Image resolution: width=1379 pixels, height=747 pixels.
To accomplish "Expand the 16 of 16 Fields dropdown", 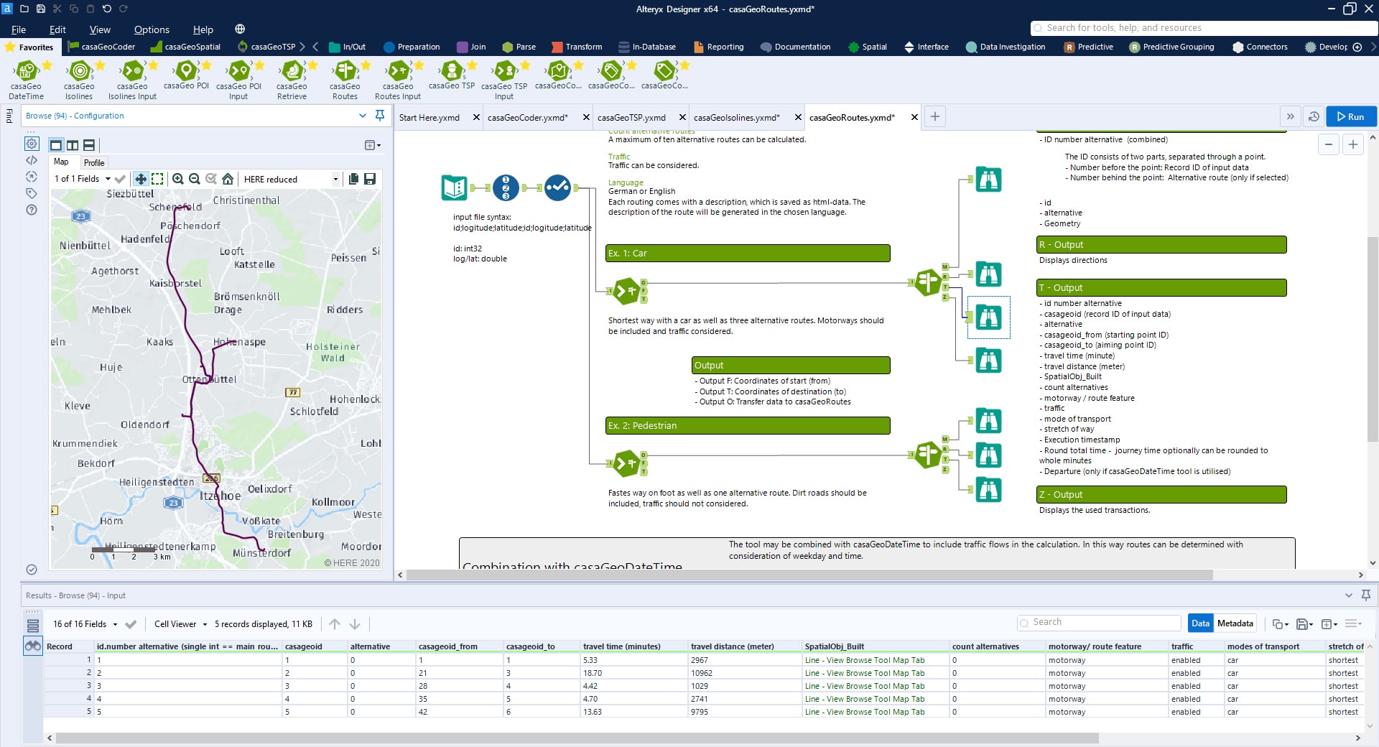I will click(114, 624).
